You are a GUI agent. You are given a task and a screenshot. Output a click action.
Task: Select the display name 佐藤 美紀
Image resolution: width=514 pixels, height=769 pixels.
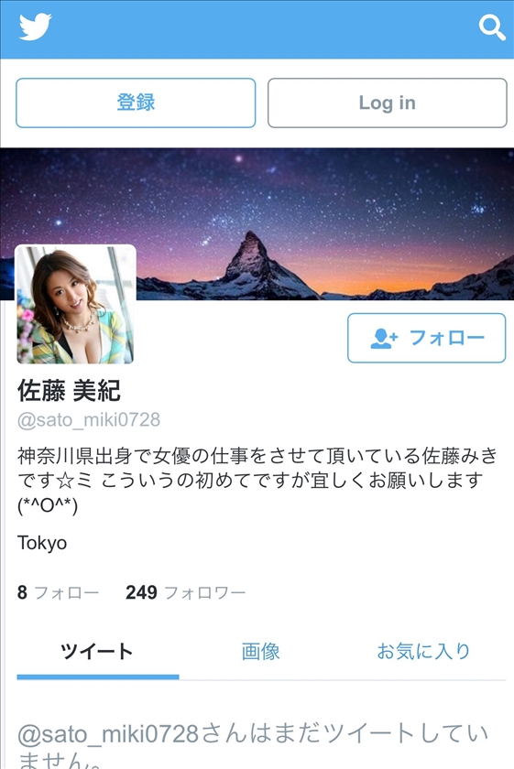pos(69,391)
